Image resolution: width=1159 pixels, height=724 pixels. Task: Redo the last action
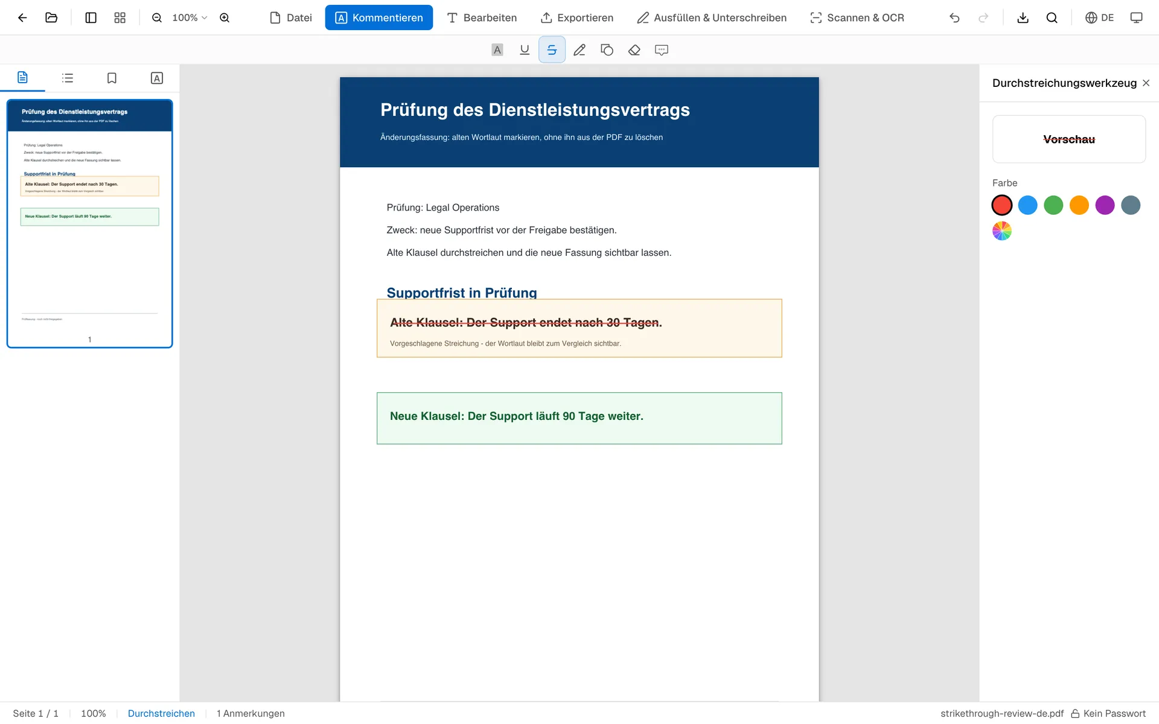point(983,17)
